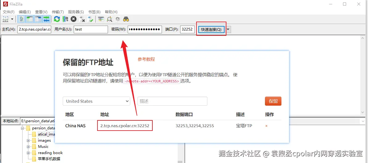Click the 快速连接(Q) button
Image resolution: width=368 pixels, height=163 pixels.
tap(211, 29)
